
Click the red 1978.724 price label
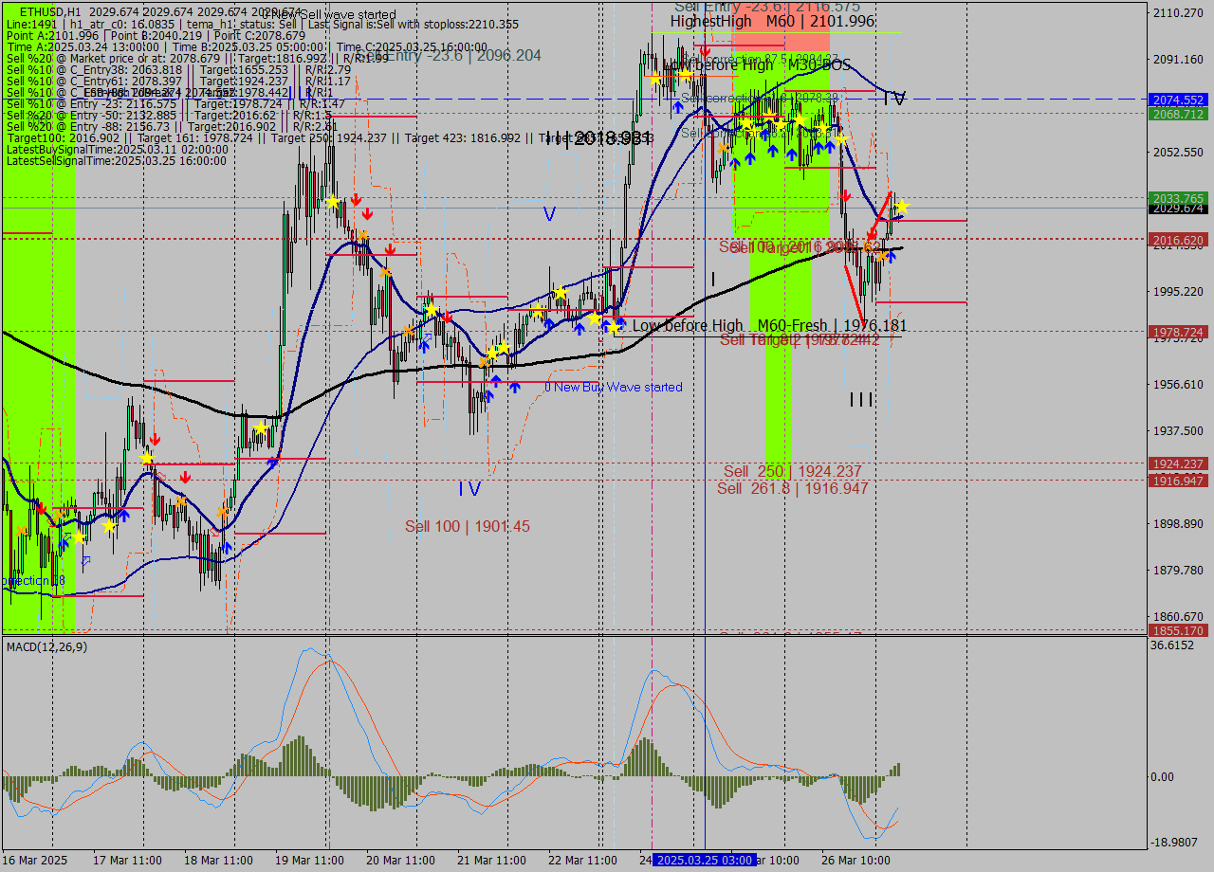[1177, 332]
